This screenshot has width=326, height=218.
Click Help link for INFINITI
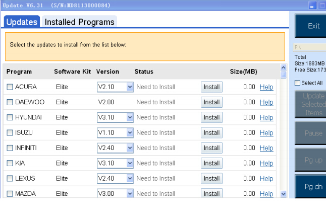click(266, 148)
